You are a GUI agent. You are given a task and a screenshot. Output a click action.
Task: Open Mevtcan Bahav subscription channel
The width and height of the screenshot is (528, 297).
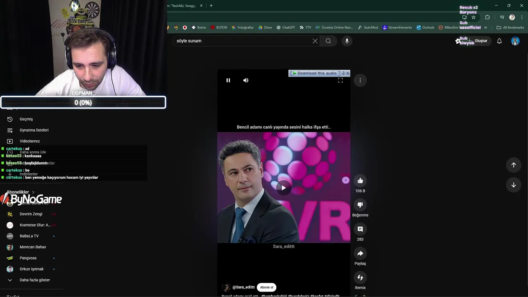(x=32, y=247)
